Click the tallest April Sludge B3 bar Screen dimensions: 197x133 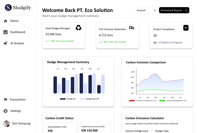pos(81,83)
